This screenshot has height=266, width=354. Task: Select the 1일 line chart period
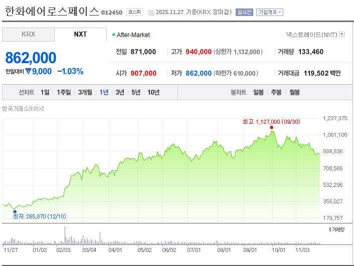(45, 92)
